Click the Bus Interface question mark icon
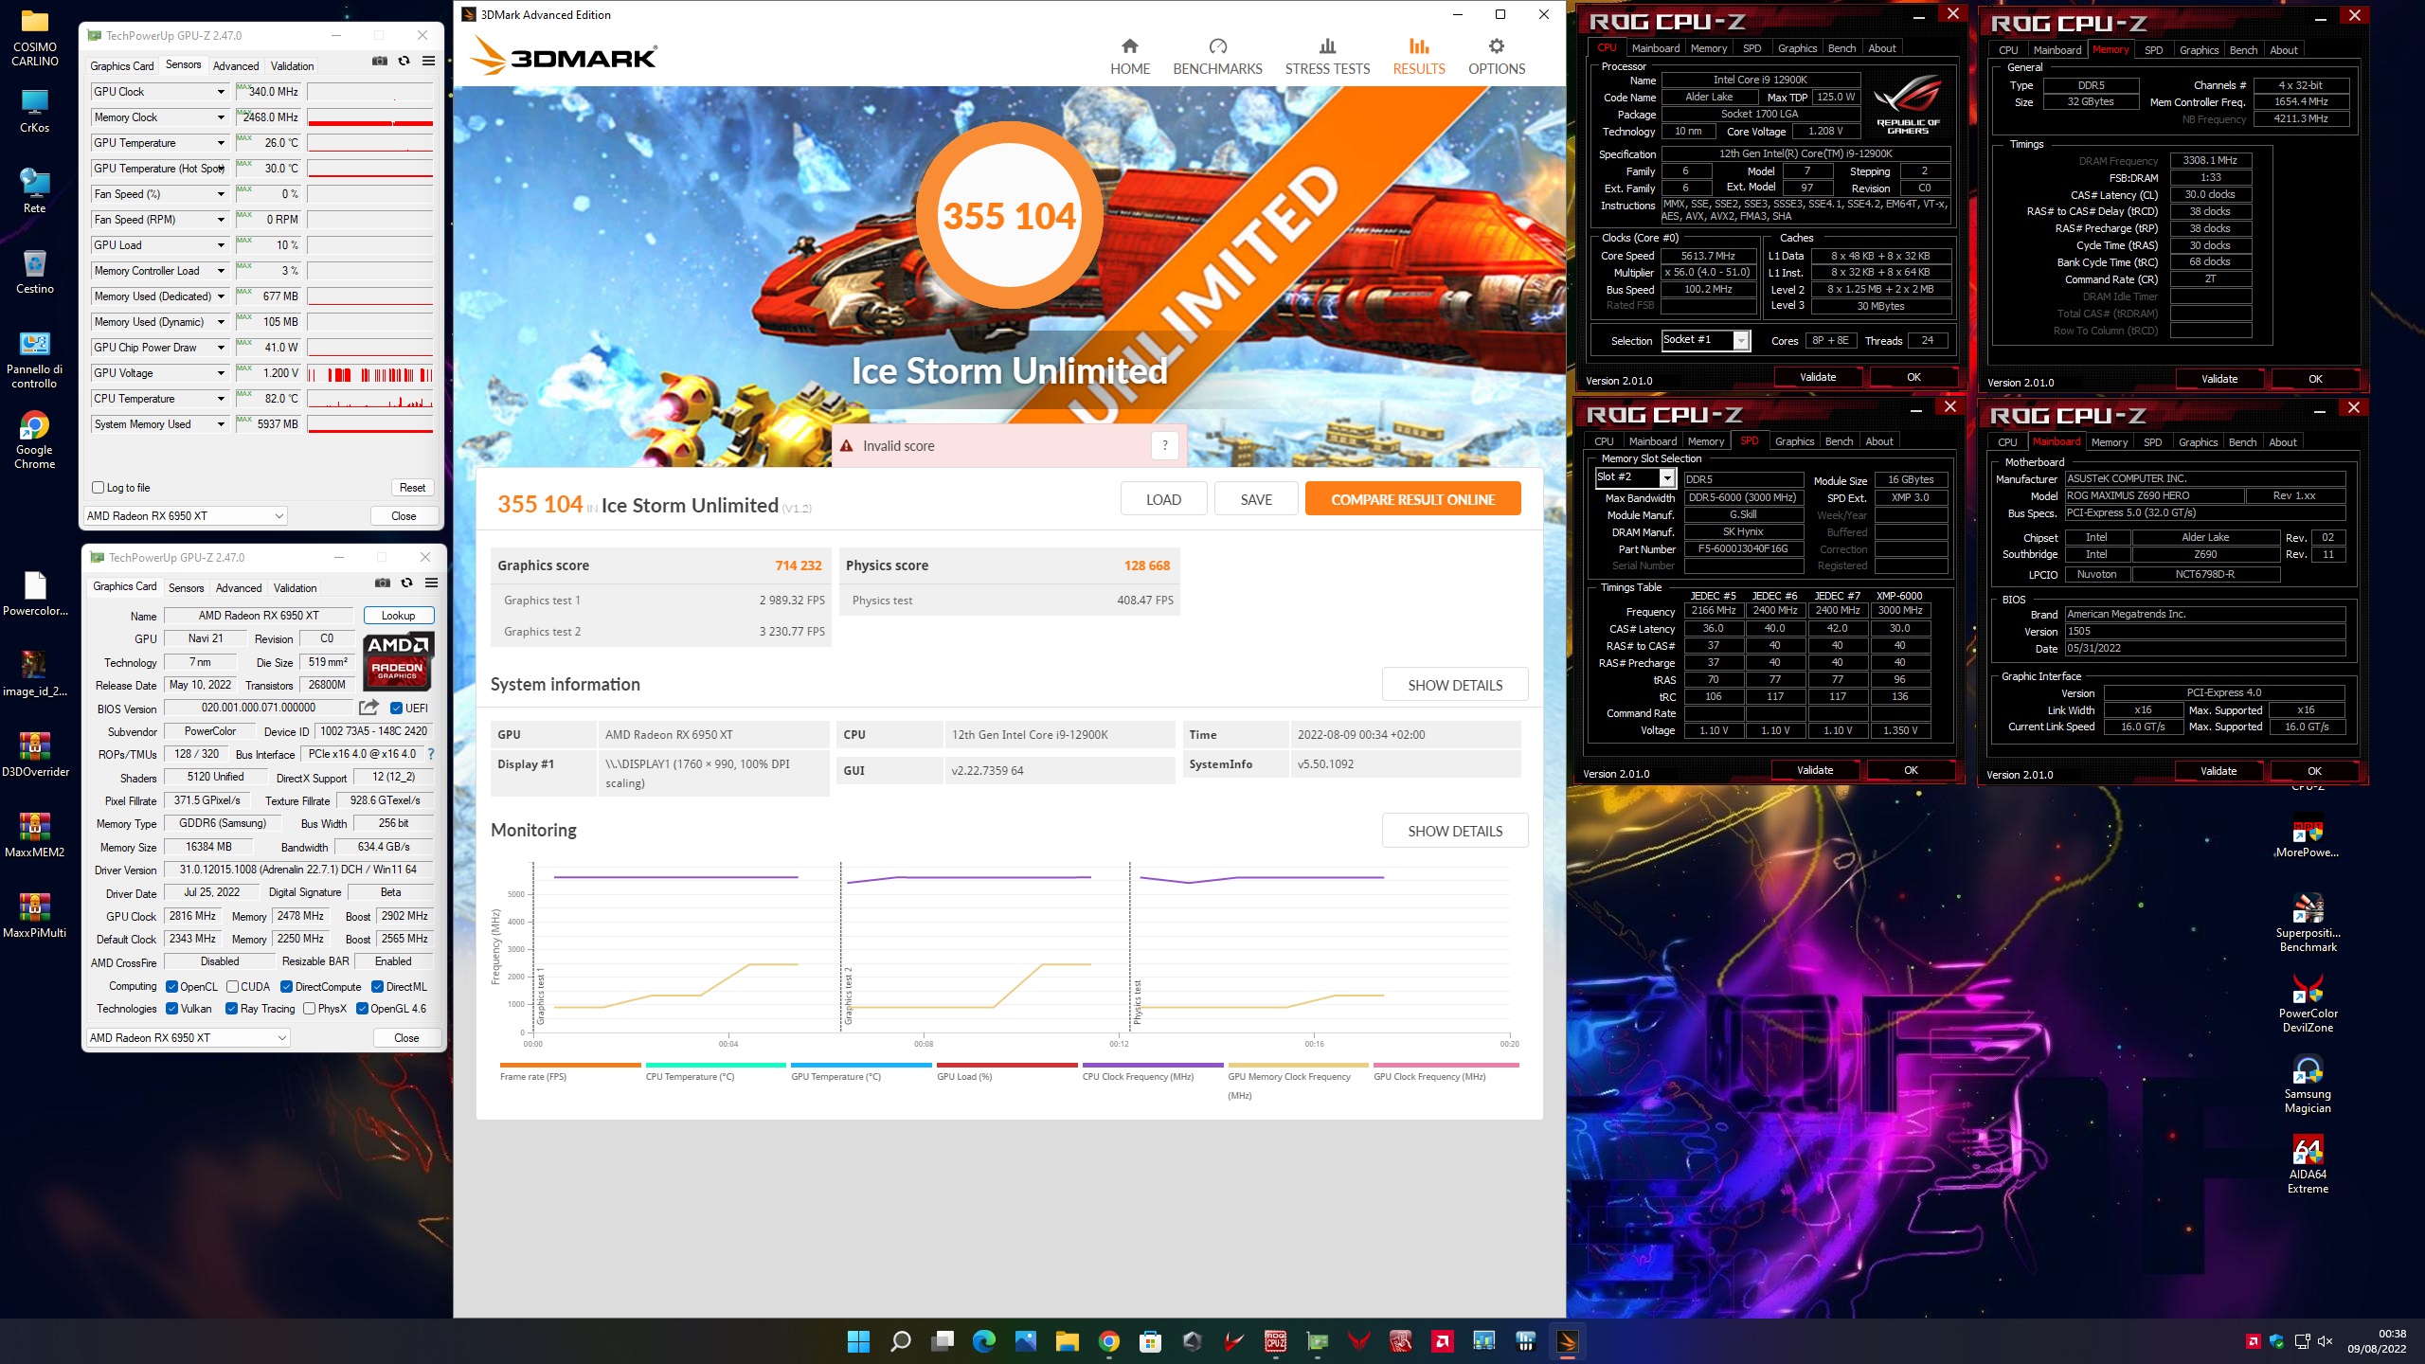Viewport: 2425px width, 1364px height. point(431,754)
